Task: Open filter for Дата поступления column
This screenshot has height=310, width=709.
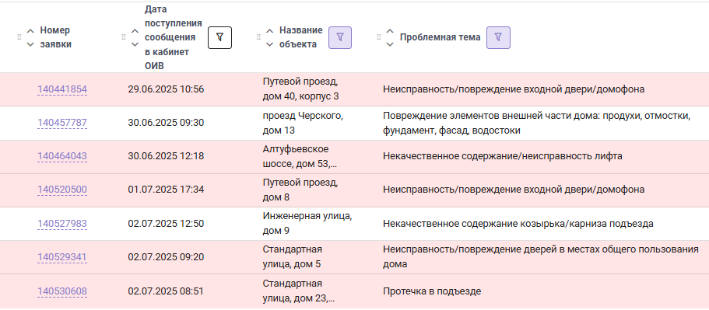Action: (219, 37)
